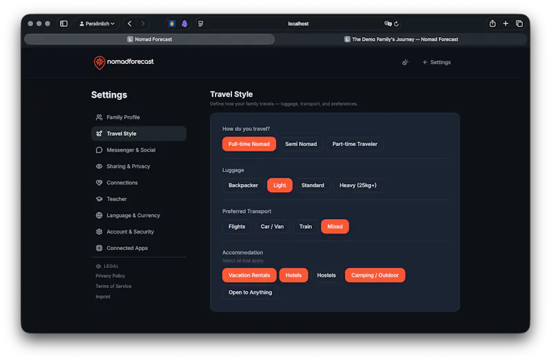Go back with browser back arrow
The height and width of the screenshot is (361, 551).
(129, 23)
